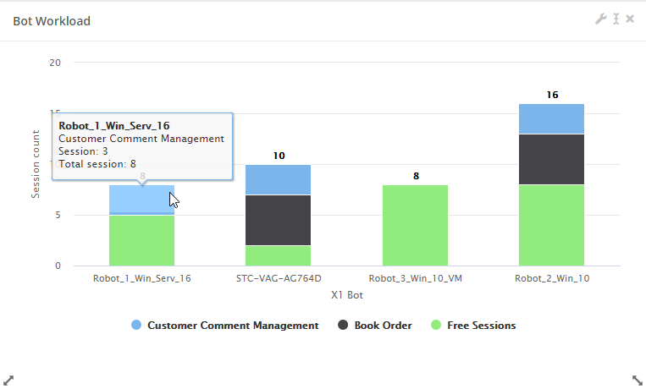Click Robot_2_Win_10 dark Book Order segment
646x389 pixels.
pyautogui.click(x=552, y=159)
